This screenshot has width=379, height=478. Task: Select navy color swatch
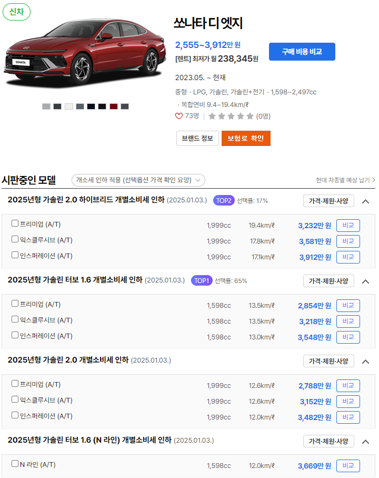(x=91, y=106)
